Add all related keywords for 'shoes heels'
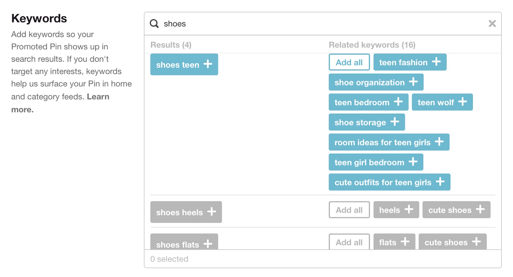The image size is (513, 277). tap(349, 210)
